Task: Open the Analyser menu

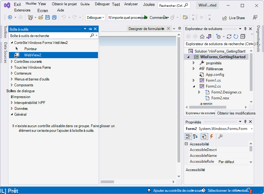Action: [131, 4]
